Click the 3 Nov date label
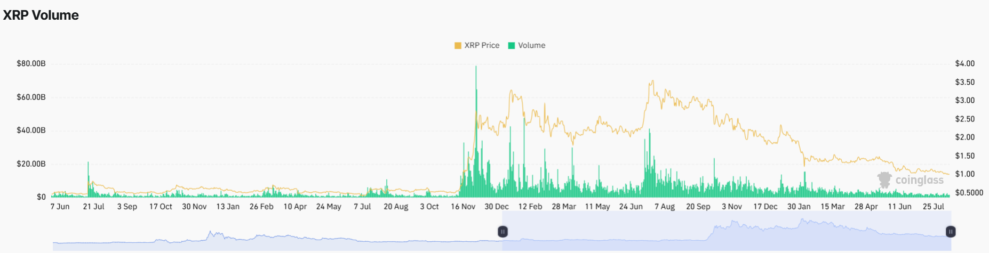989x253 pixels. point(732,207)
